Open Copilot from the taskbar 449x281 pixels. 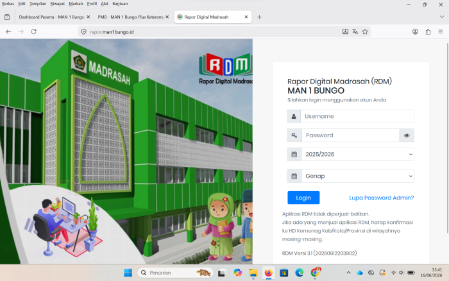pyautogui.click(x=237, y=273)
